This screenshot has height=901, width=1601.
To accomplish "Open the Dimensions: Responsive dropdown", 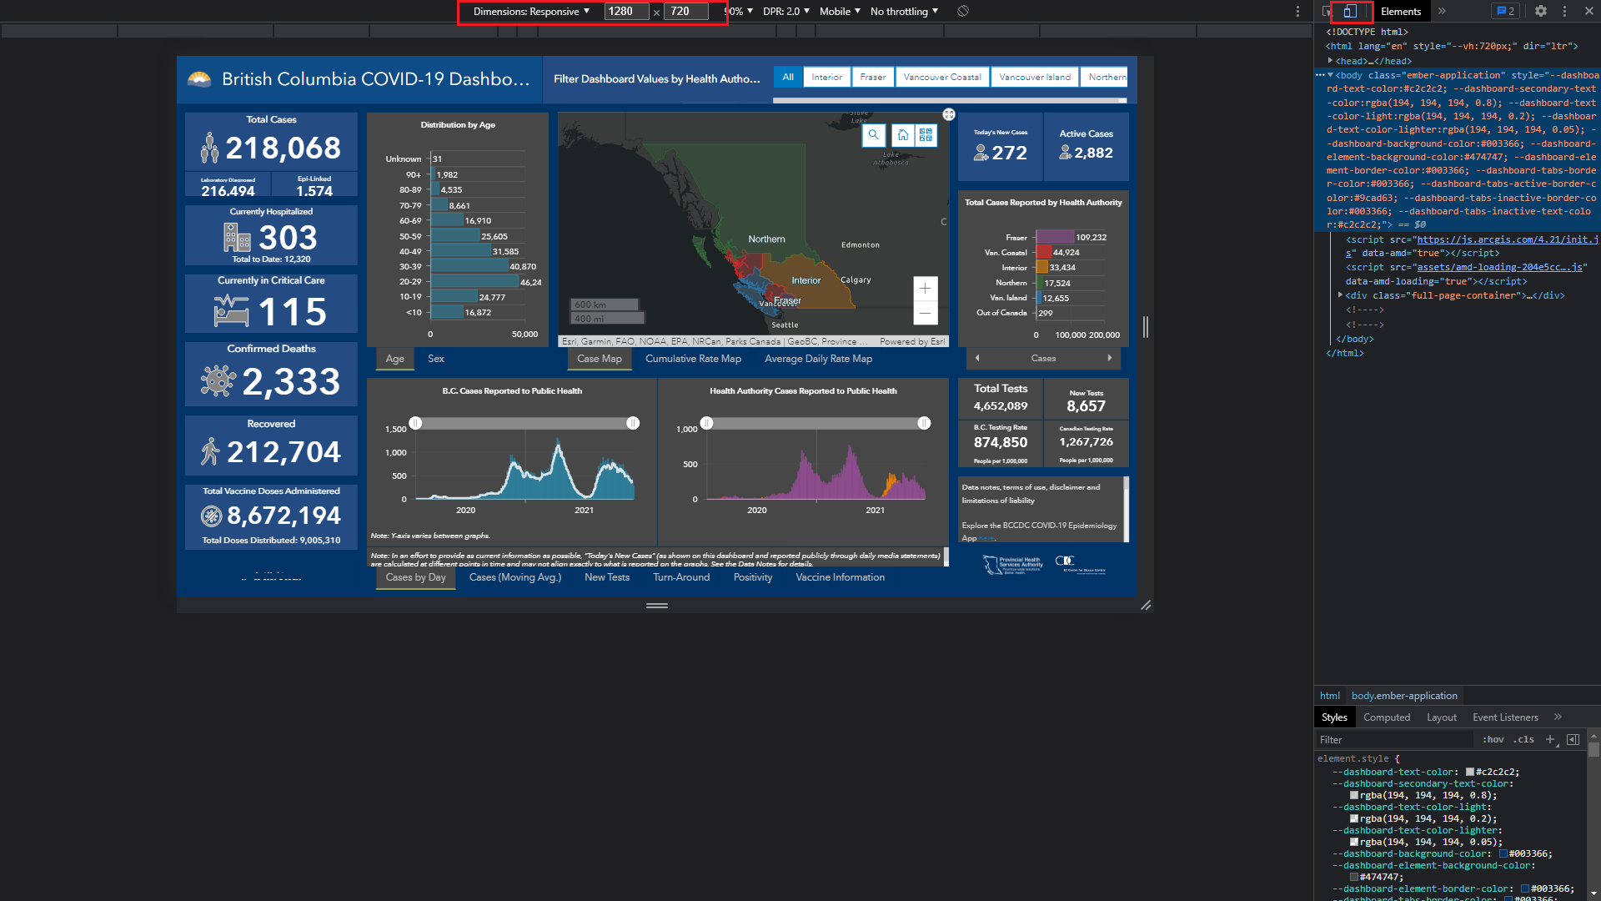I will (531, 11).
